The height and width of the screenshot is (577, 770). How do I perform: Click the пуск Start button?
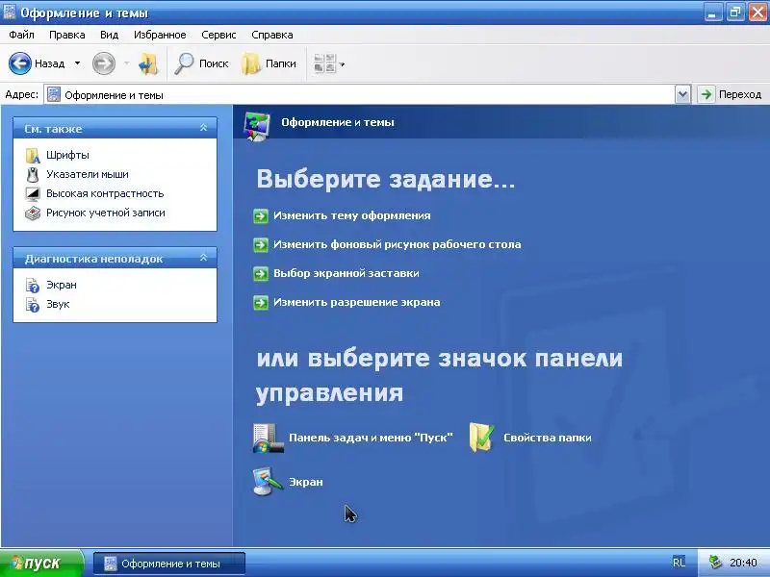tap(41, 563)
